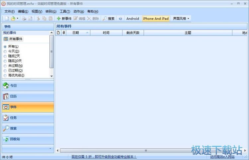Viewport: 249px width, 160px height.
Task: Open the 日历 calendar navigation pane
Action: (x=28, y=96)
